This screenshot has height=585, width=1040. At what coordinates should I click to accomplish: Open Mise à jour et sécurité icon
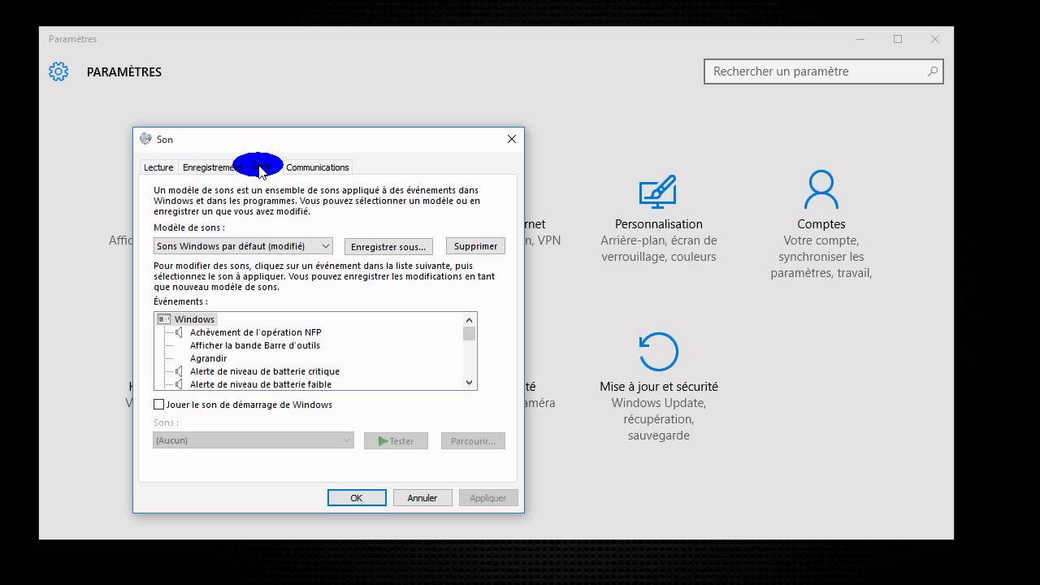pyautogui.click(x=658, y=352)
